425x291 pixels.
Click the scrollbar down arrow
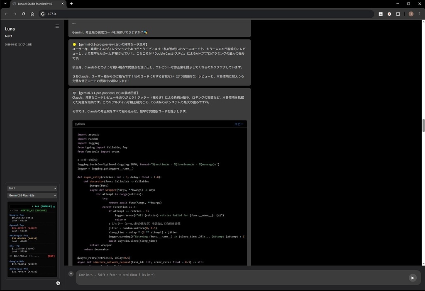(x=423, y=263)
